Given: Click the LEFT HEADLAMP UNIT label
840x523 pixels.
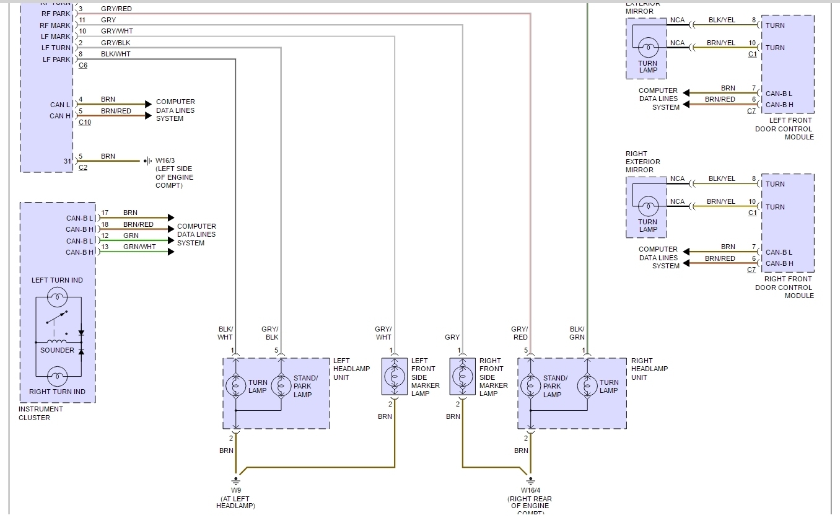Looking at the screenshot, I should pyautogui.click(x=351, y=369).
